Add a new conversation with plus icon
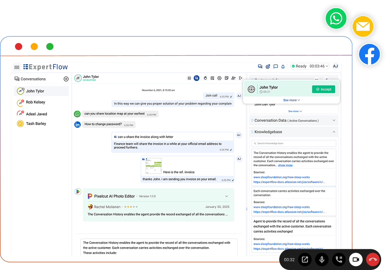The height and width of the screenshot is (270, 388). coord(66,79)
